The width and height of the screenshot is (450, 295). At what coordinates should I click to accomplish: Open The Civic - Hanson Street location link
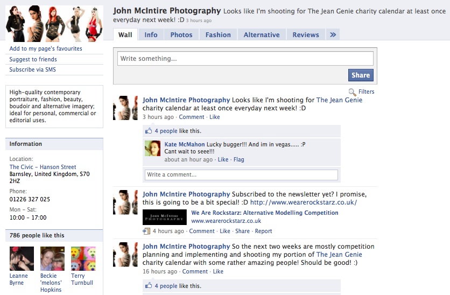point(43,167)
